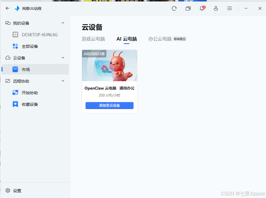Select the AI 云电脑 tab
Image resolution: width=266 pixels, height=198 pixels.
point(127,39)
